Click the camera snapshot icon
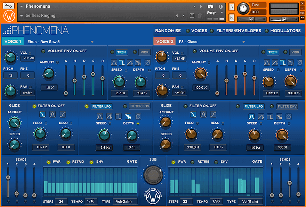This screenshot has height=207, width=306. click(210, 6)
